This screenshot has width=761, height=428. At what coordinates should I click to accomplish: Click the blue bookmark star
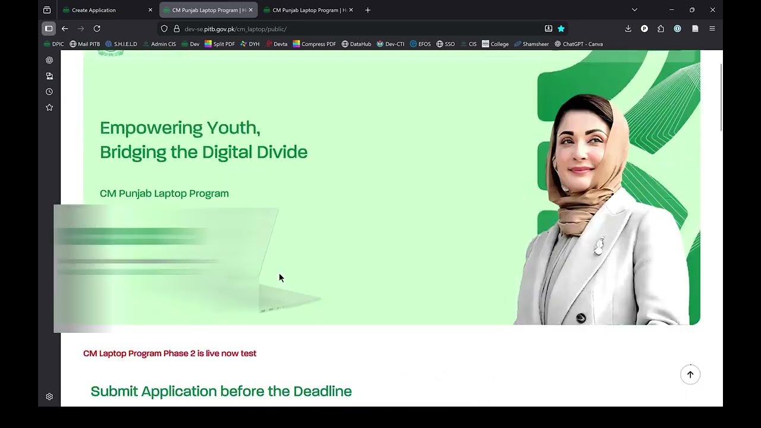561,29
